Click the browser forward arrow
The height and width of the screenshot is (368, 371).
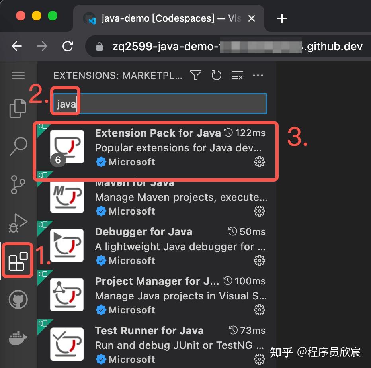42,46
